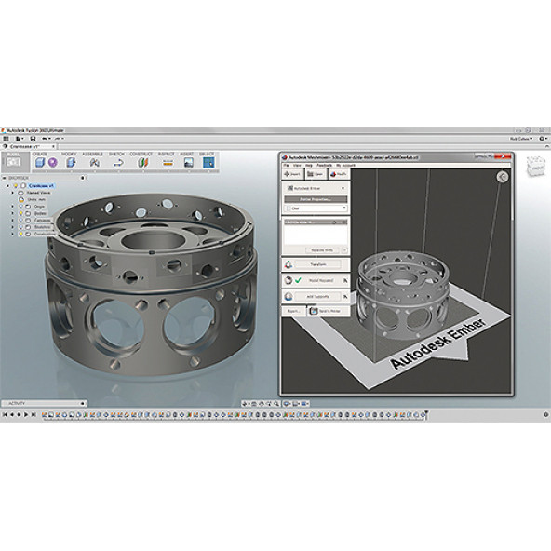The height and width of the screenshot is (551, 551).
Task: Expand the Origin tree node
Action: point(13,207)
